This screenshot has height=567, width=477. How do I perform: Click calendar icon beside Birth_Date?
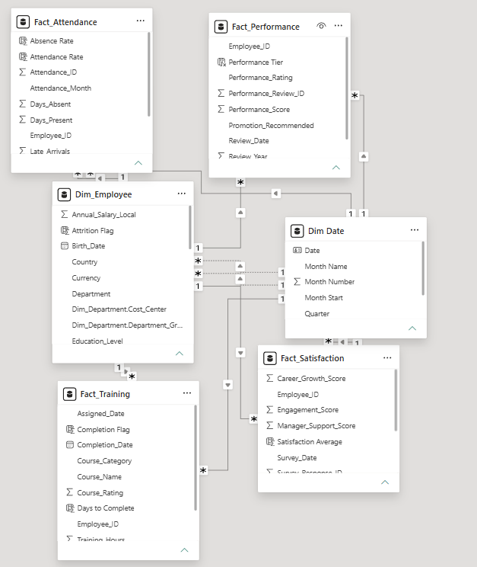click(65, 246)
